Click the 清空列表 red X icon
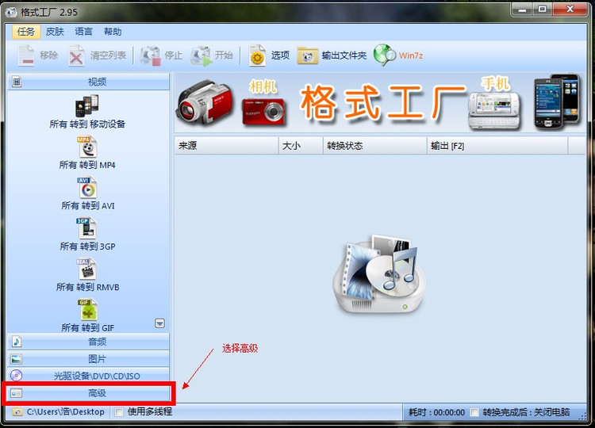 [76, 55]
